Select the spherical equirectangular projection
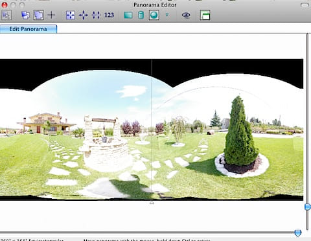This screenshot has height=241, width=311. pyautogui.click(x=154, y=15)
